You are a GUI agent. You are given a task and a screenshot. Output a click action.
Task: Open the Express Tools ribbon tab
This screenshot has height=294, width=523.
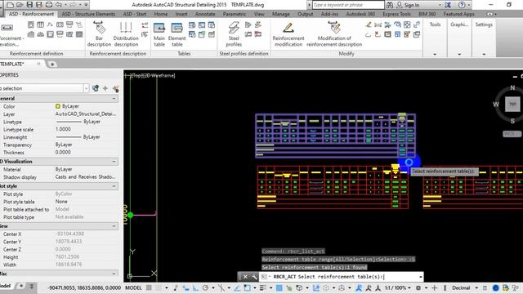396,14
